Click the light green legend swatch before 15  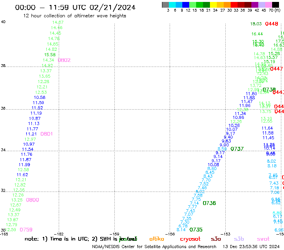tap(193, 5)
